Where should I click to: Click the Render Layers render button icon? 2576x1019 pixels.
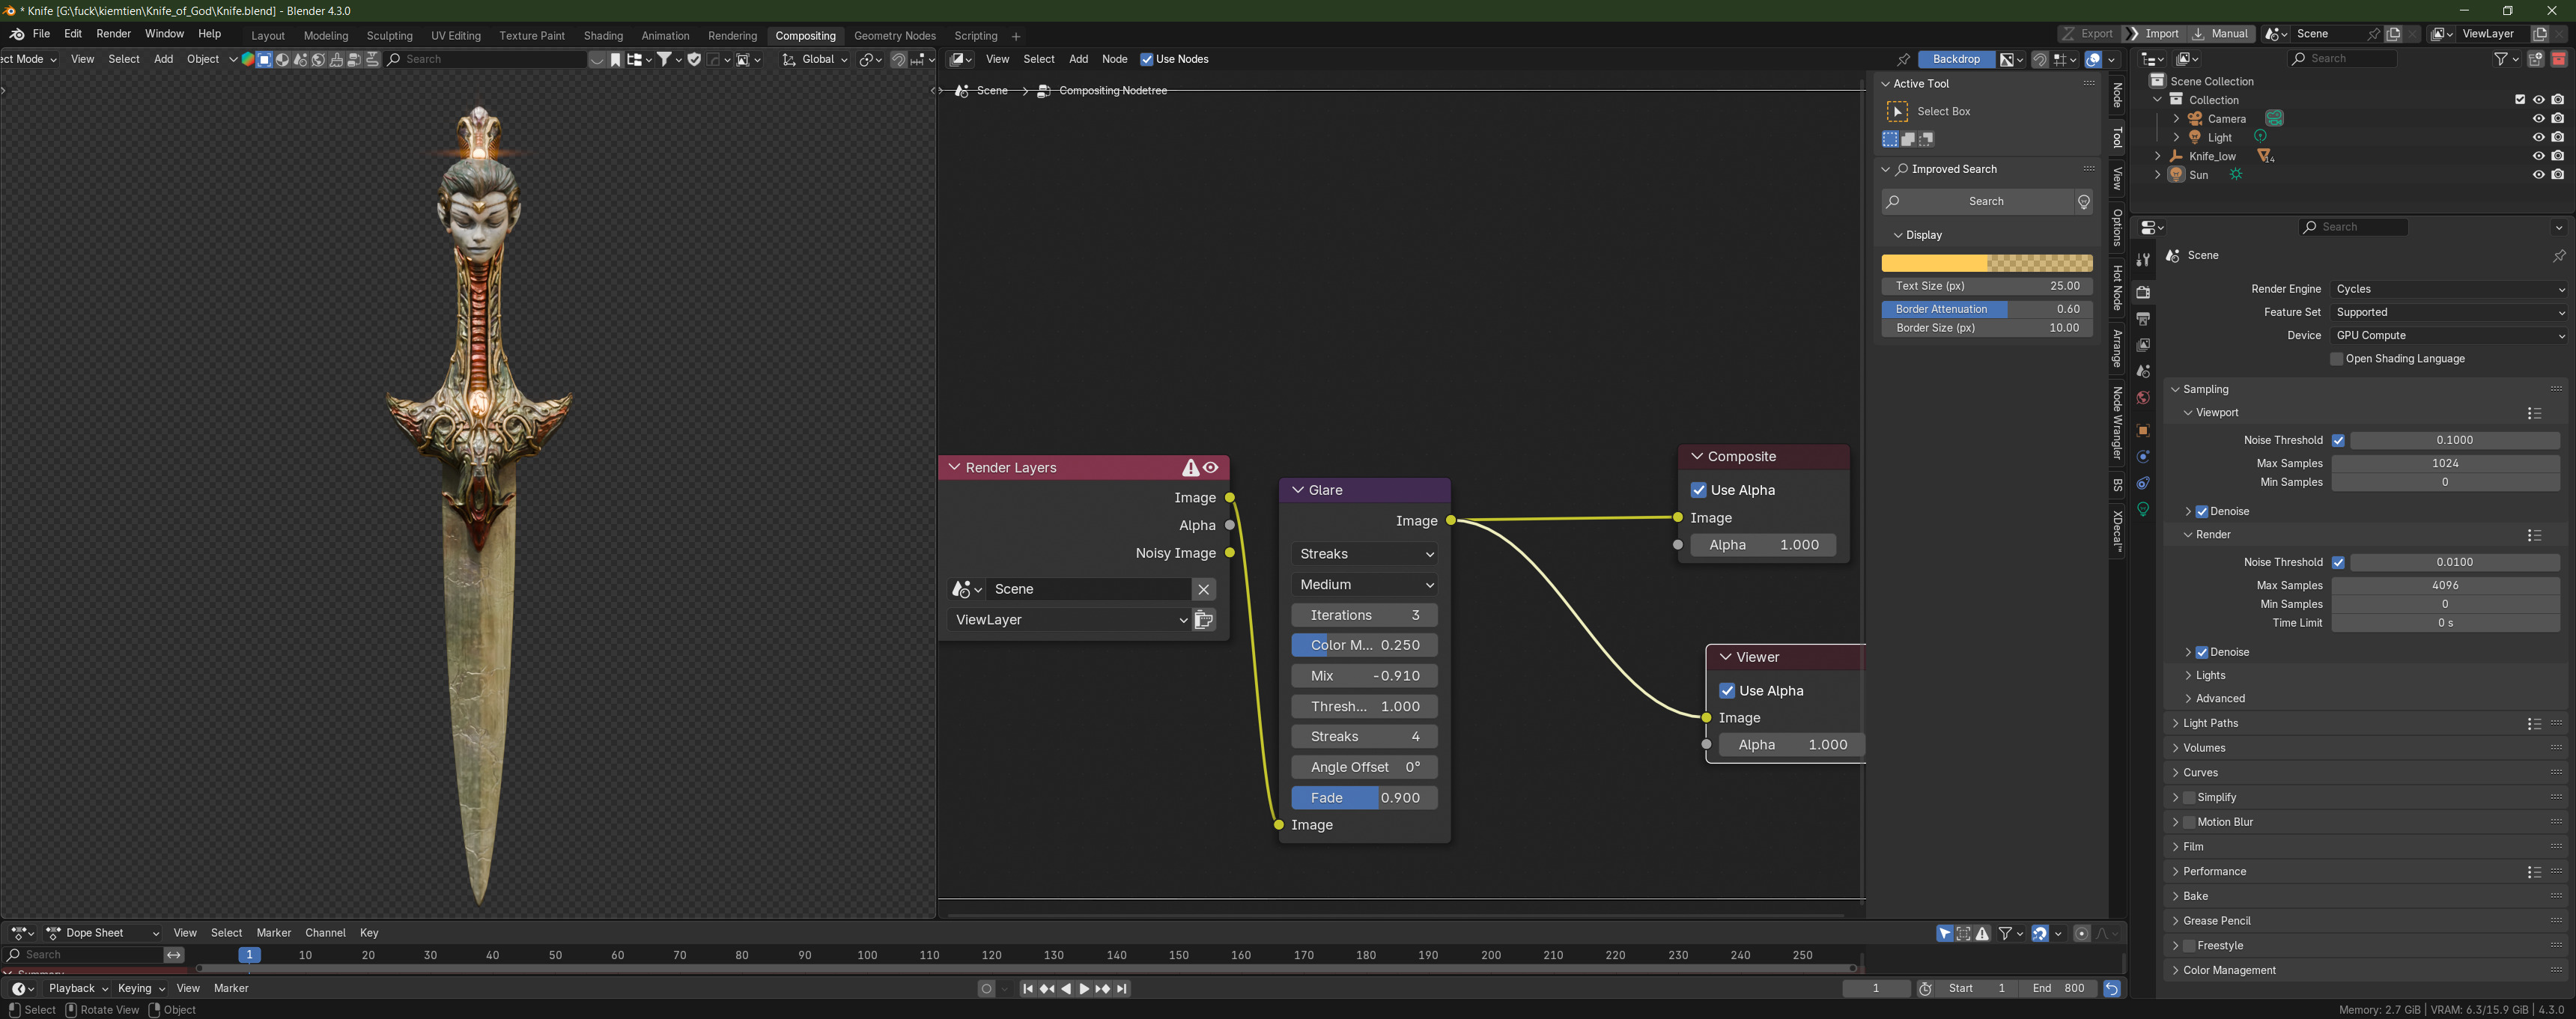tap(1204, 620)
